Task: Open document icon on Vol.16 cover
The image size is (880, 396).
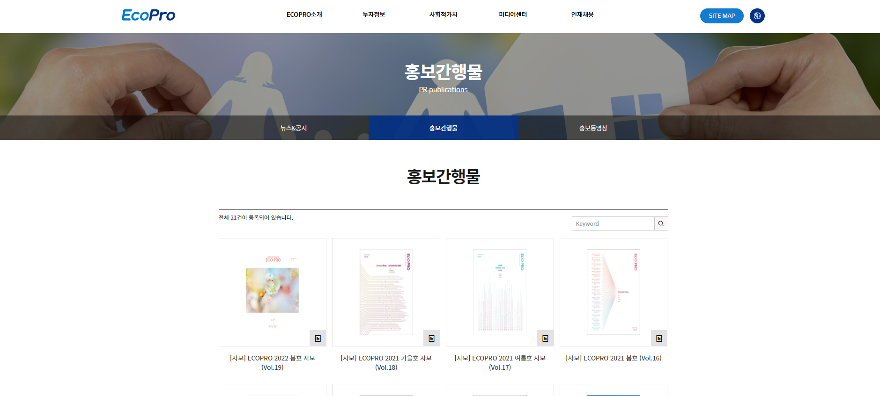Action: pos(659,338)
